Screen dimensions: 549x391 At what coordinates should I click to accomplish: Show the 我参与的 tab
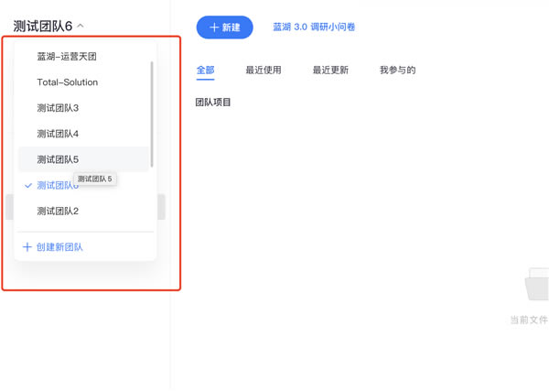point(397,71)
